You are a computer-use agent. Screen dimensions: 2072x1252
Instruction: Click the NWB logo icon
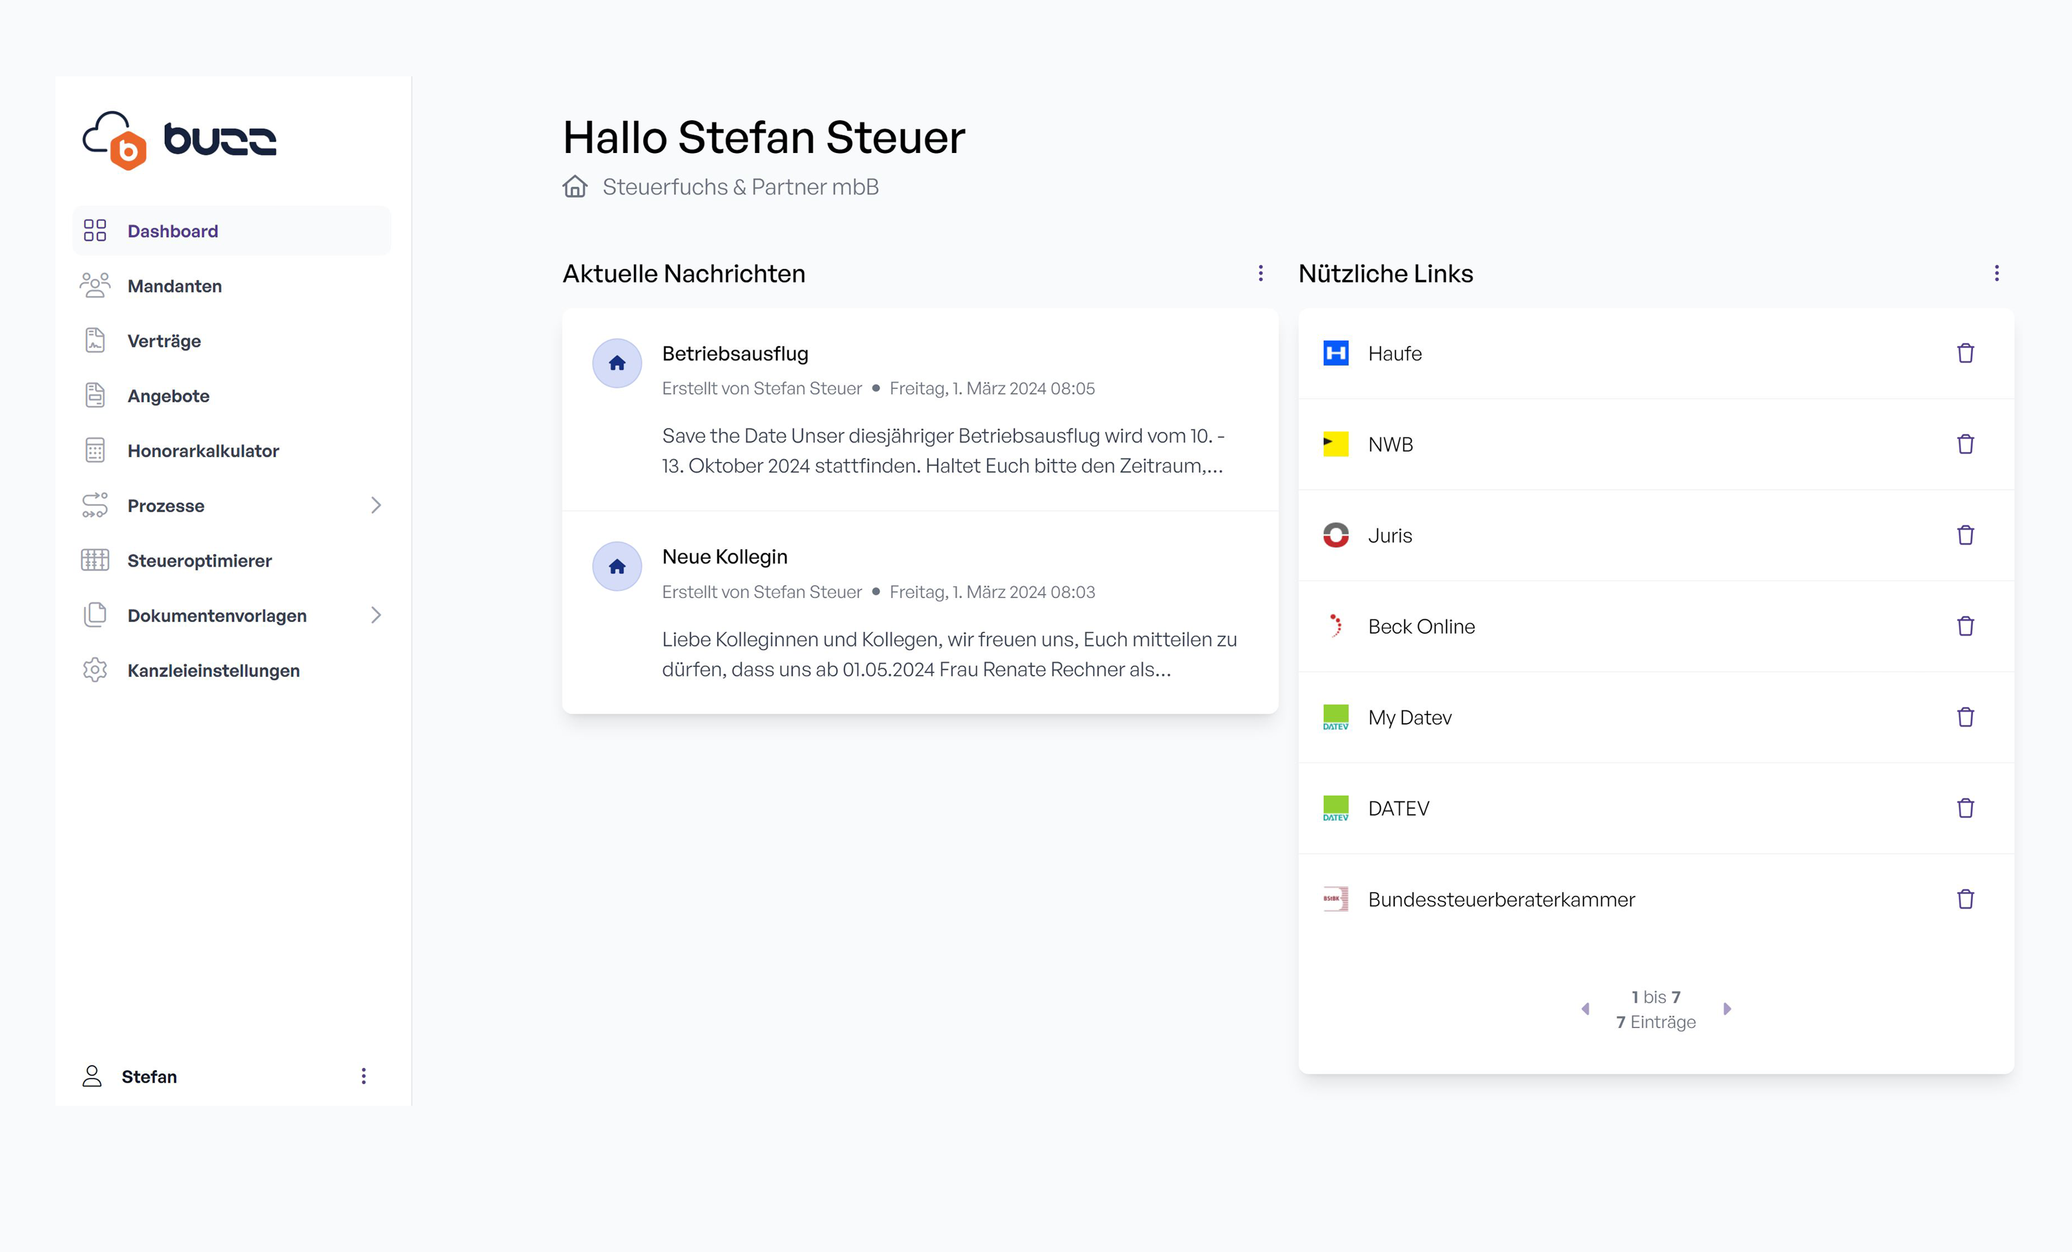(1336, 444)
